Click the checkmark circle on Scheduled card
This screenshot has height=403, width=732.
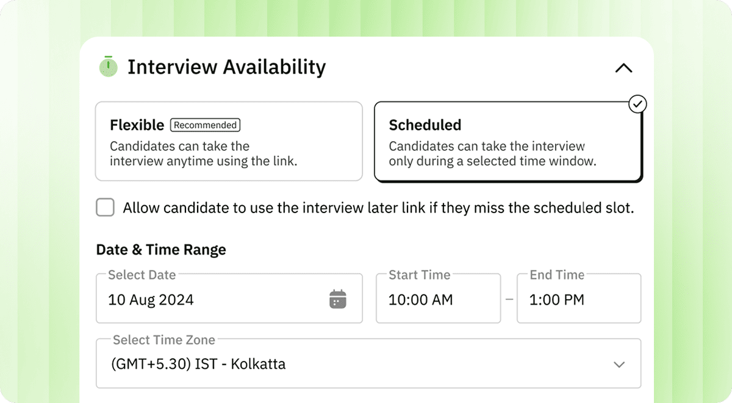[637, 104]
